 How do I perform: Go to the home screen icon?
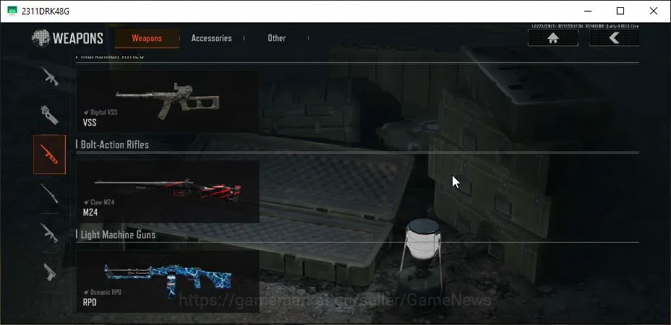(553, 38)
